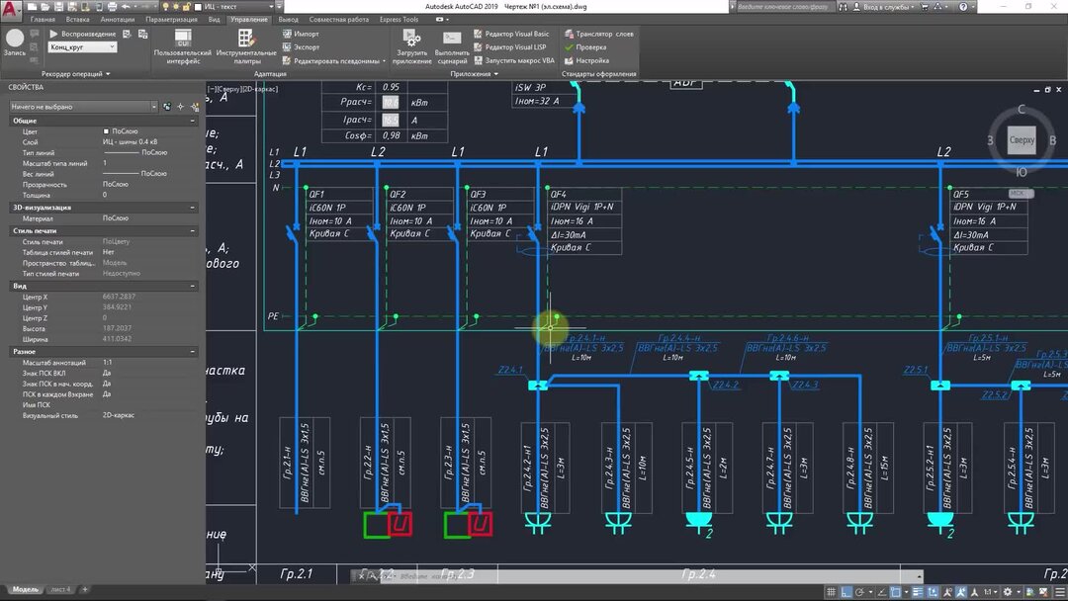The width and height of the screenshot is (1068, 601).
Task: Click the Open file icon in quick access toolbar
Action: coord(44,7)
